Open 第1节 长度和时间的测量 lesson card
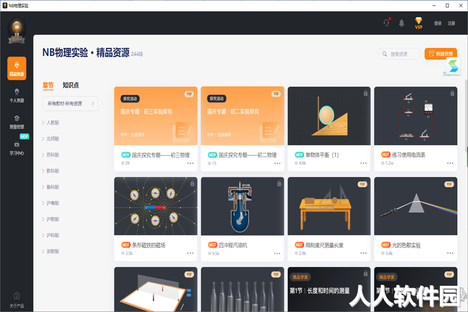This screenshot has height=312, width=468. pos(329,290)
